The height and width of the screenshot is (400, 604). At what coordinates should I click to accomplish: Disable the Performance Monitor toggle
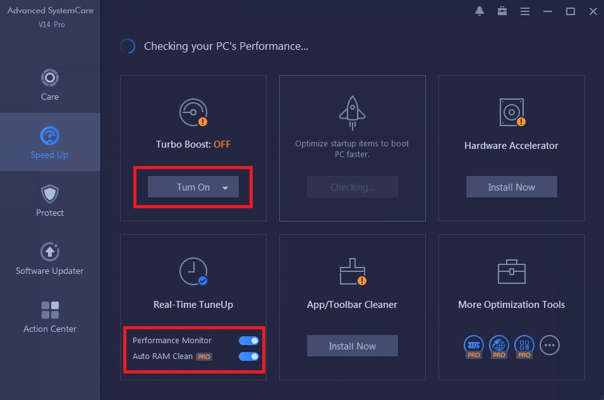248,340
